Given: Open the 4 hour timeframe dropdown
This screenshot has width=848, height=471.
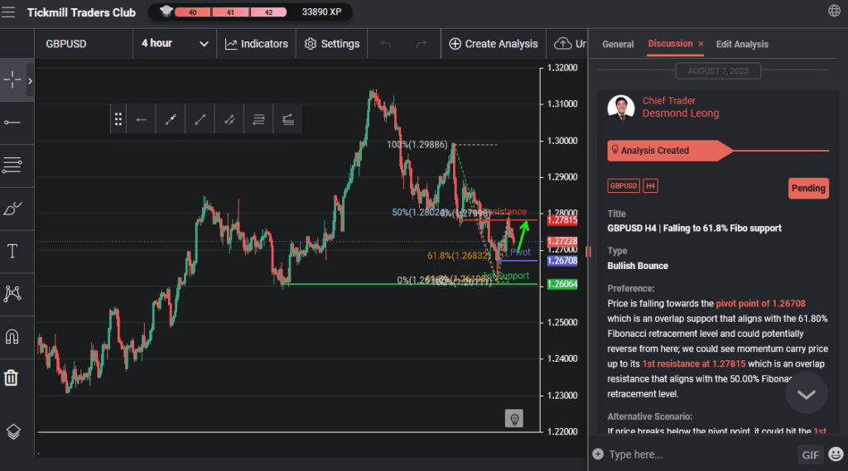Looking at the screenshot, I should [x=175, y=44].
